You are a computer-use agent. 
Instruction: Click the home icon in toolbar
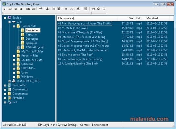click(98, 9)
